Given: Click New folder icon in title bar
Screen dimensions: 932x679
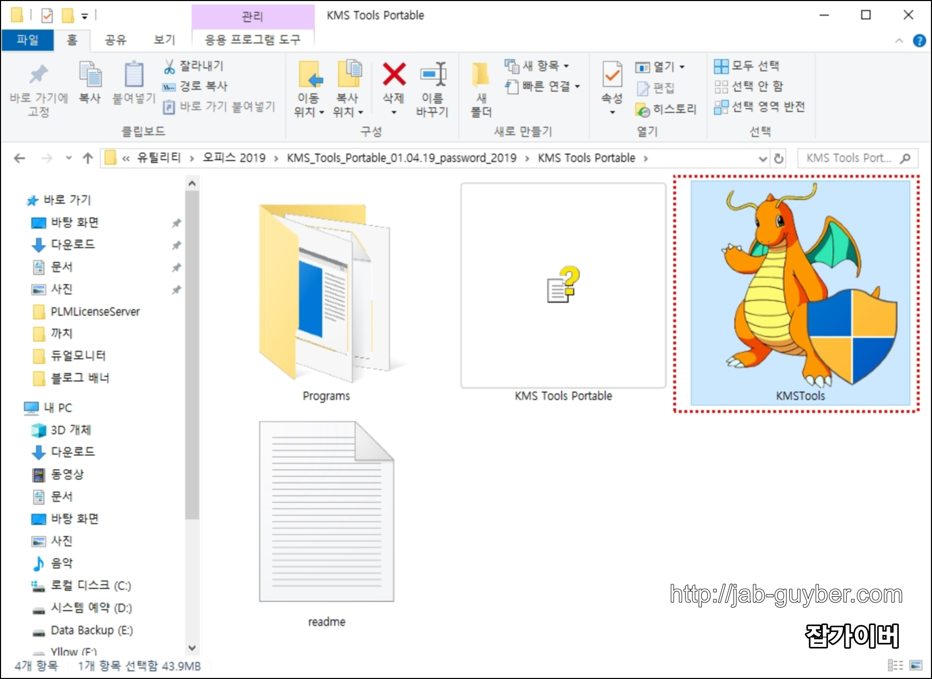Looking at the screenshot, I should click(68, 16).
